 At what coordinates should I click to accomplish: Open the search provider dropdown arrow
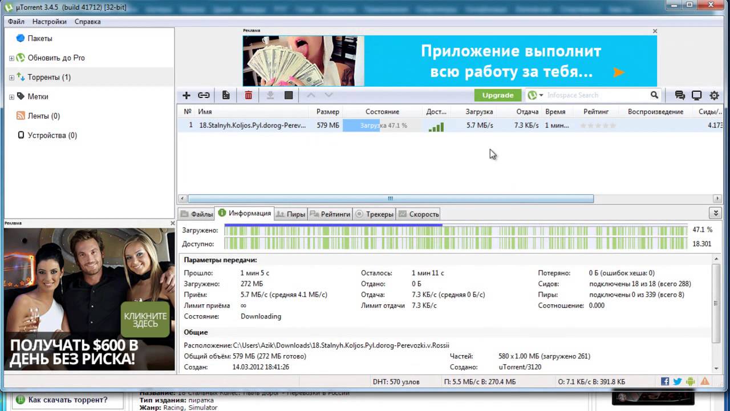click(x=541, y=95)
